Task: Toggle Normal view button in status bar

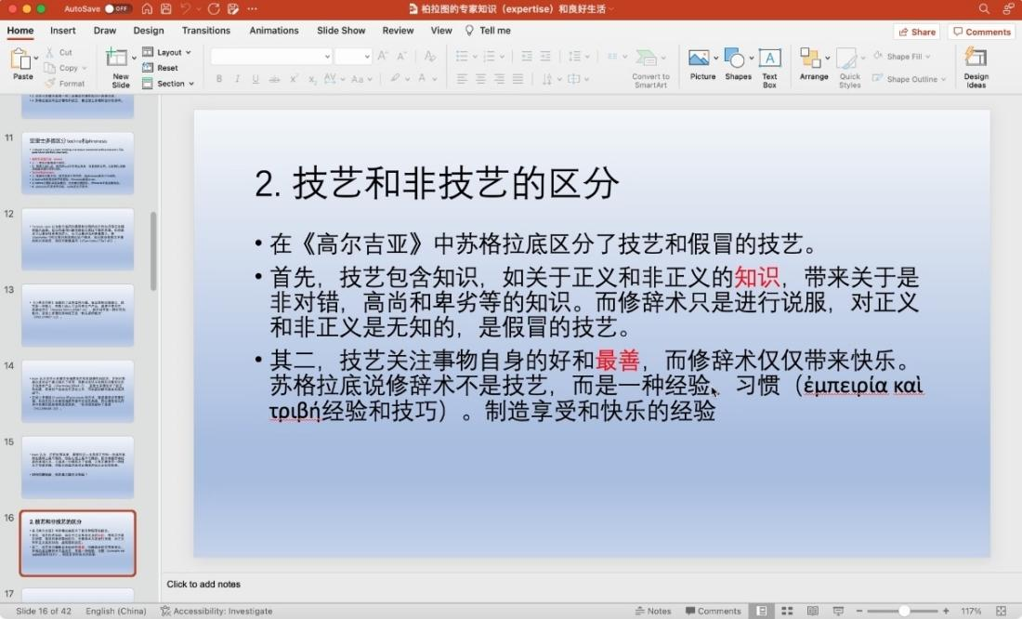Action: [761, 611]
